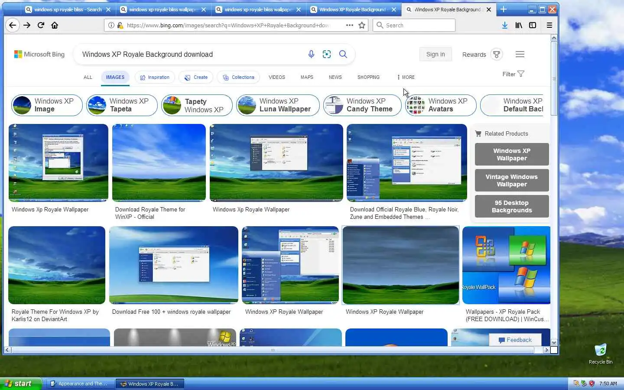
Task: Open the Collections pill button
Action: coord(238,77)
